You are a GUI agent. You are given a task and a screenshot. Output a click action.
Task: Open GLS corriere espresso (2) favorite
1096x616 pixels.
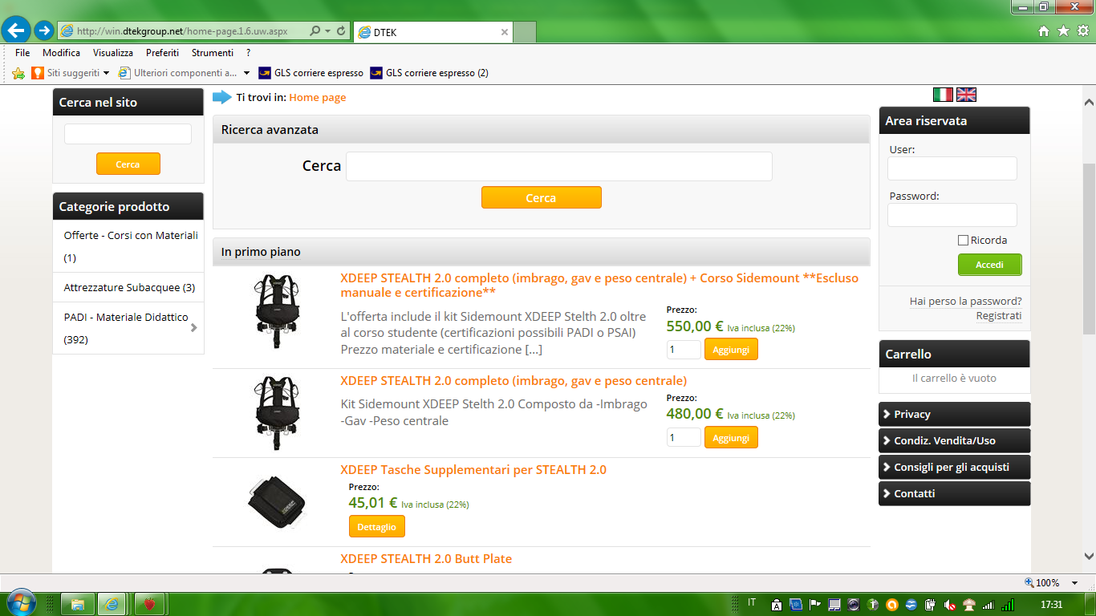[429, 73]
